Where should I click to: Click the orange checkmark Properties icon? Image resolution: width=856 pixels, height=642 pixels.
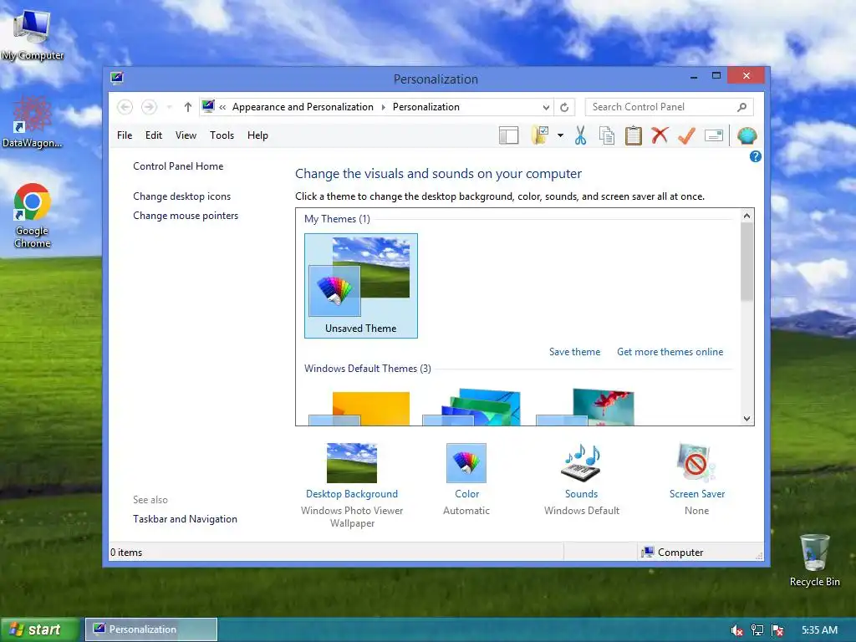click(686, 135)
